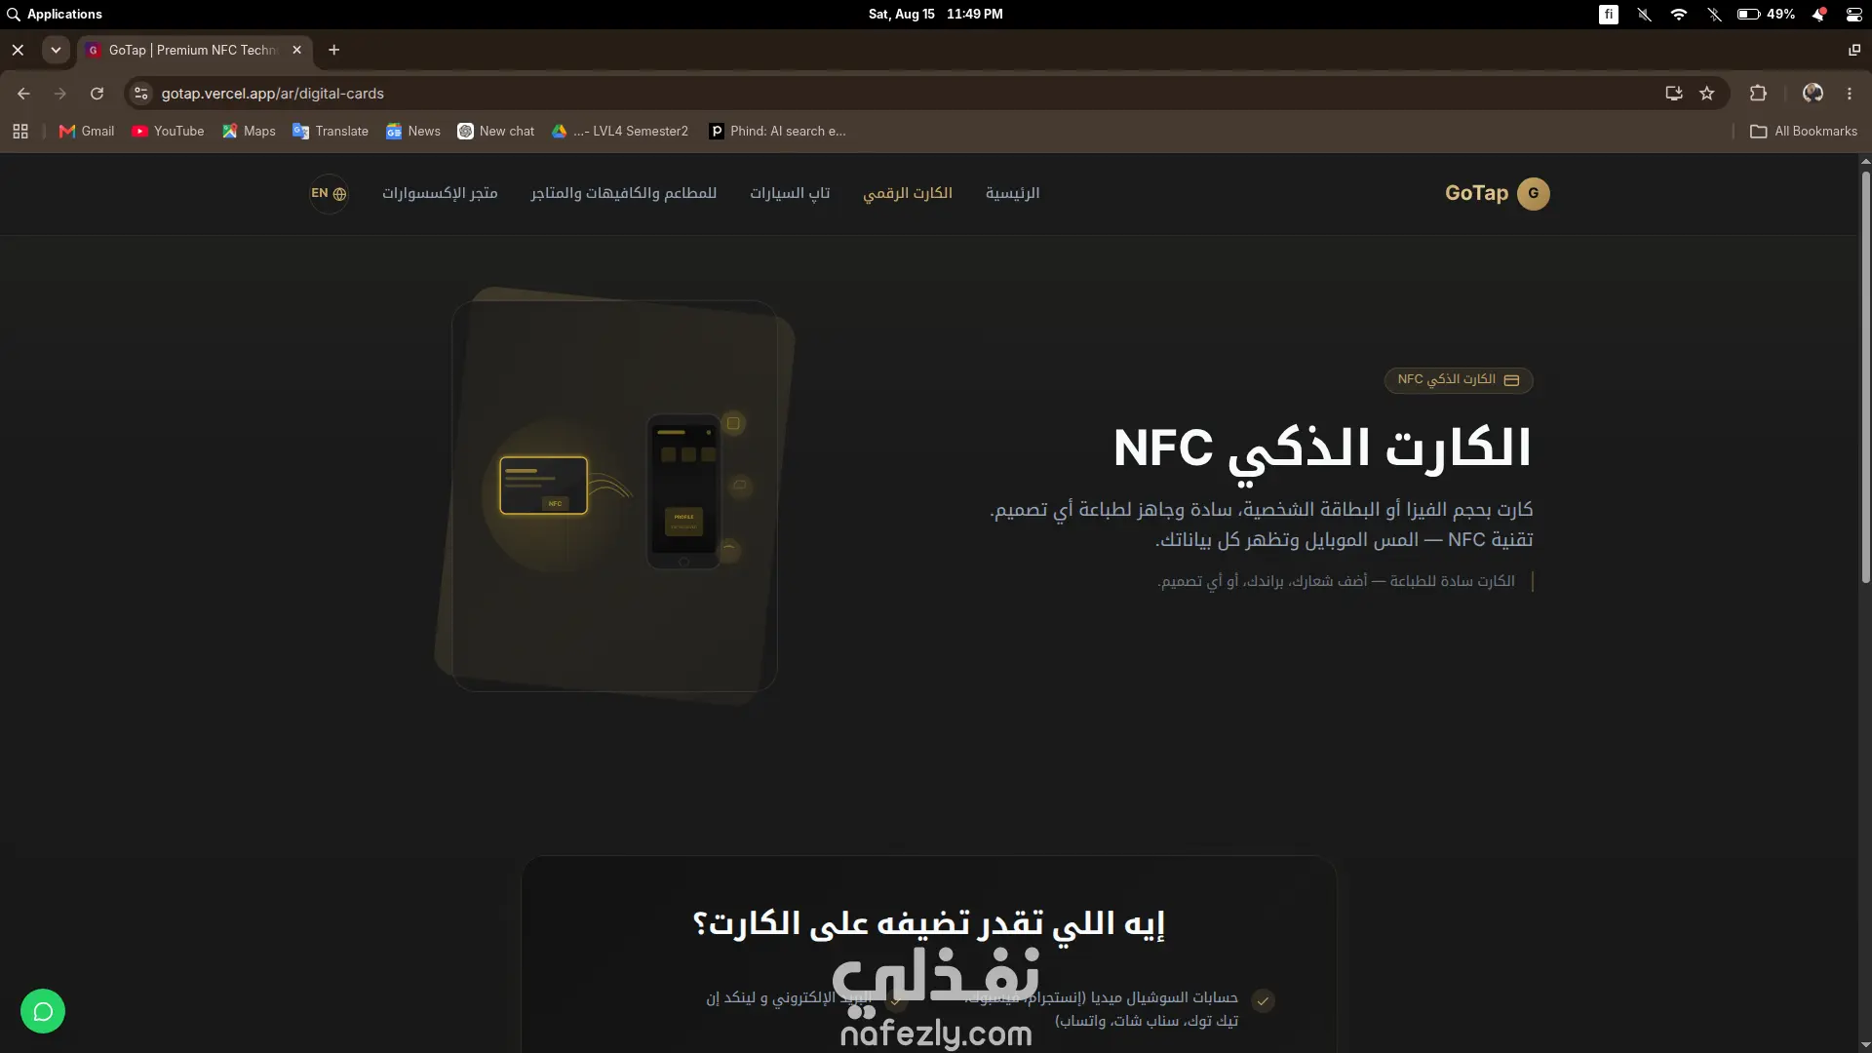Open the system toggle menu icon
This screenshot has width=1872, height=1053.
click(1853, 15)
